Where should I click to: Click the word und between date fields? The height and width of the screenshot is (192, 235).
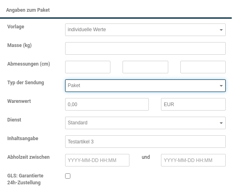[146, 157]
